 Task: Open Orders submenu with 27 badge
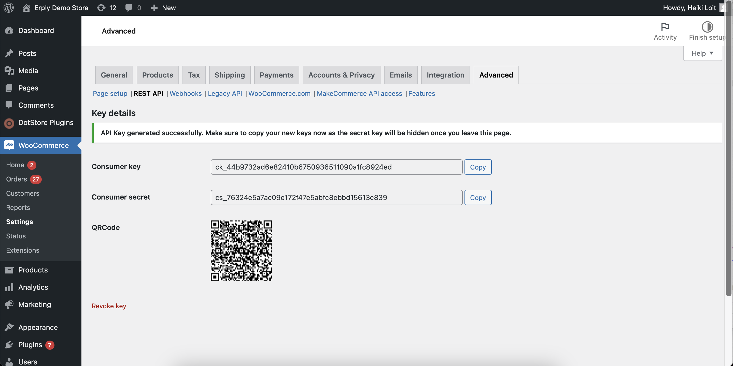click(17, 179)
